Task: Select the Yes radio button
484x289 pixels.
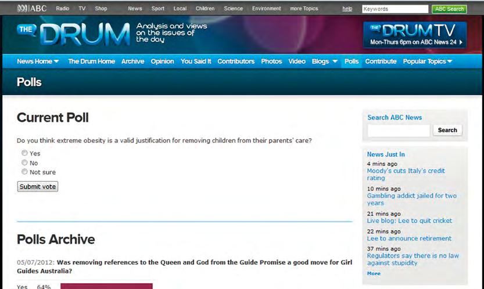Action: pyautogui.click(x=24, y=153)
